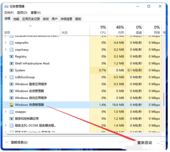Sort by the 网络 column header
The image size is (170, 152).
(153, 30)
